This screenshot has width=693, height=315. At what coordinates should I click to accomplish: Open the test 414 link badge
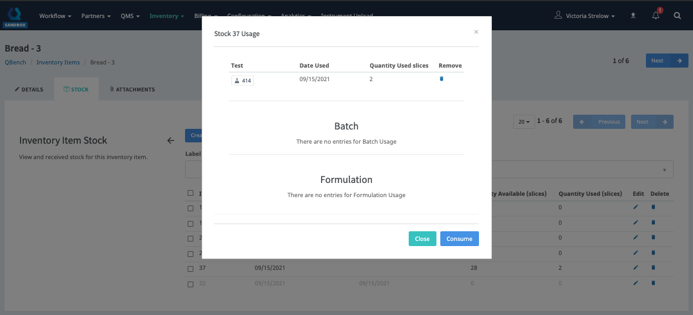(242, 81)
